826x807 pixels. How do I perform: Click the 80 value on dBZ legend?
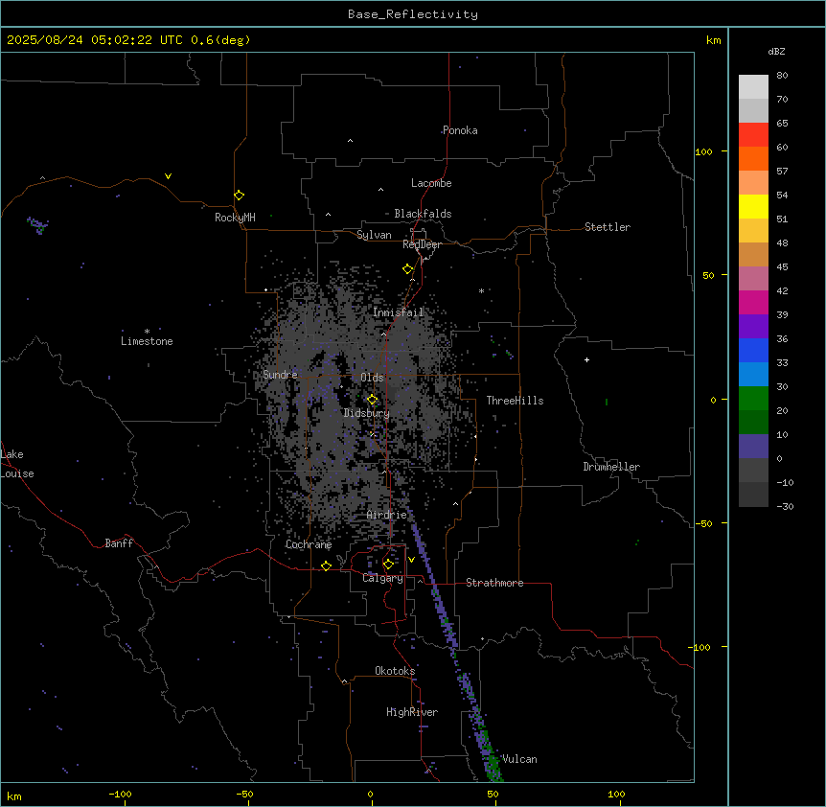[x=782, y=76]
